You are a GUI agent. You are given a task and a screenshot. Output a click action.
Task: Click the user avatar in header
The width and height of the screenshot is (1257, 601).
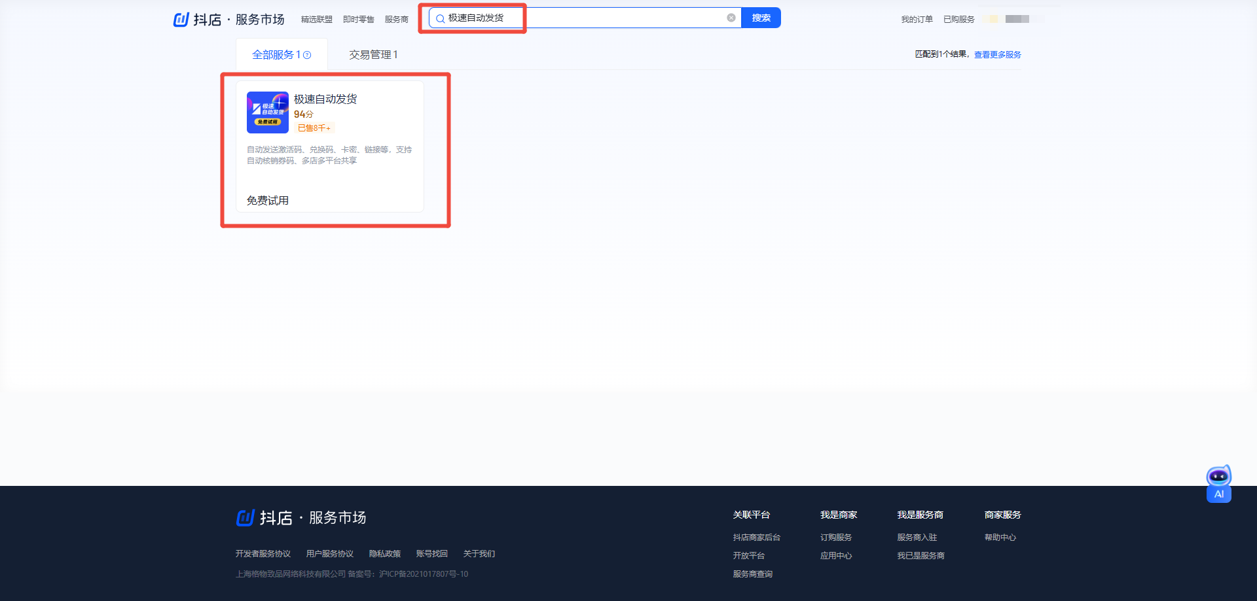(992, 19)
